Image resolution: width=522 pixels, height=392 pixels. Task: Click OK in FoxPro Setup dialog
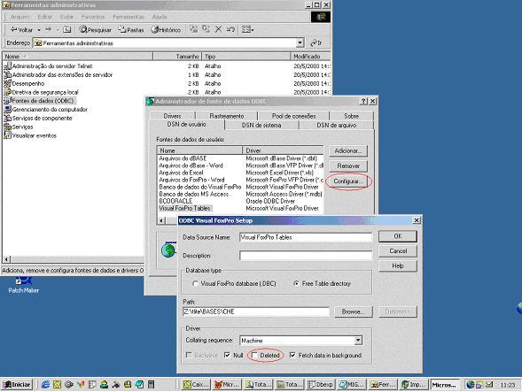398,236
